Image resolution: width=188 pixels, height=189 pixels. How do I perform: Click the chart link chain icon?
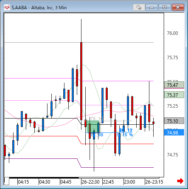[139, 7]
